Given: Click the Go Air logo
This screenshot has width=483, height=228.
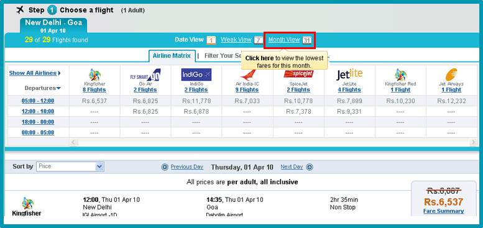Looking at the screenshot, I should point(145,75).
